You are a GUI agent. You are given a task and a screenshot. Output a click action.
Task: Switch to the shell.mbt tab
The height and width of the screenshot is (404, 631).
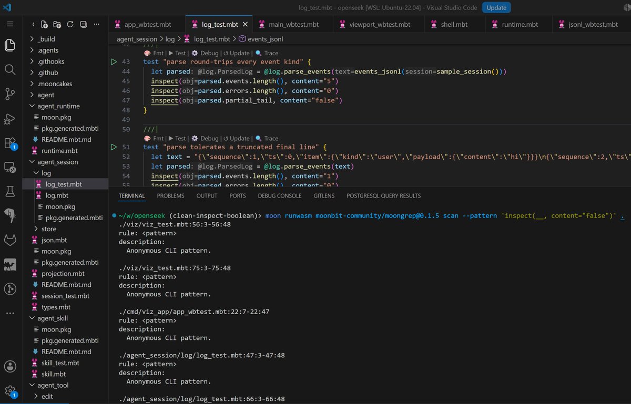(x=454, y=25)
